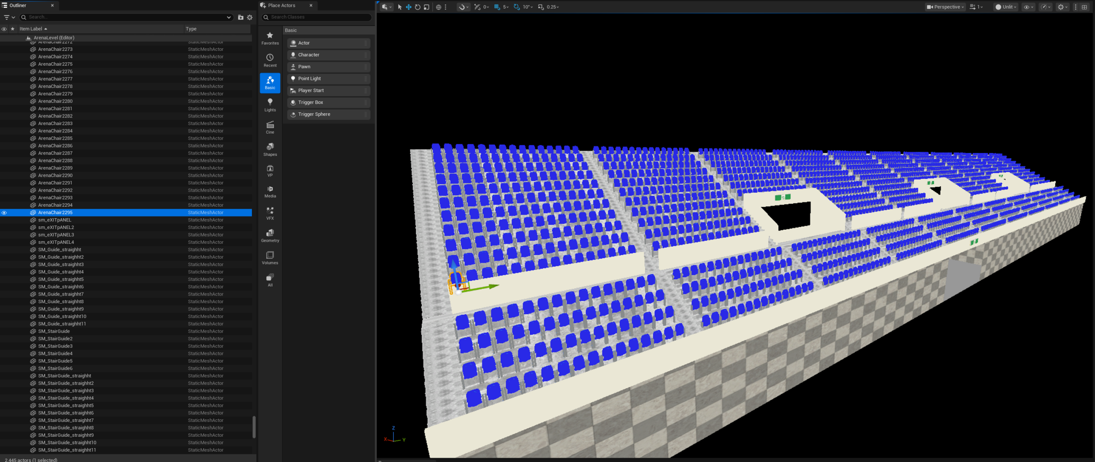Switch to the Outliner tab
Screen dimensions: 1095x462
point(18,6)
